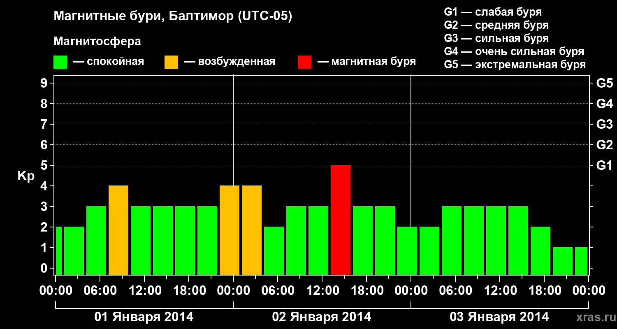The image size is (617, 329).
Task: Click the '01 Января 2014' date label
Action: point(144,317)
